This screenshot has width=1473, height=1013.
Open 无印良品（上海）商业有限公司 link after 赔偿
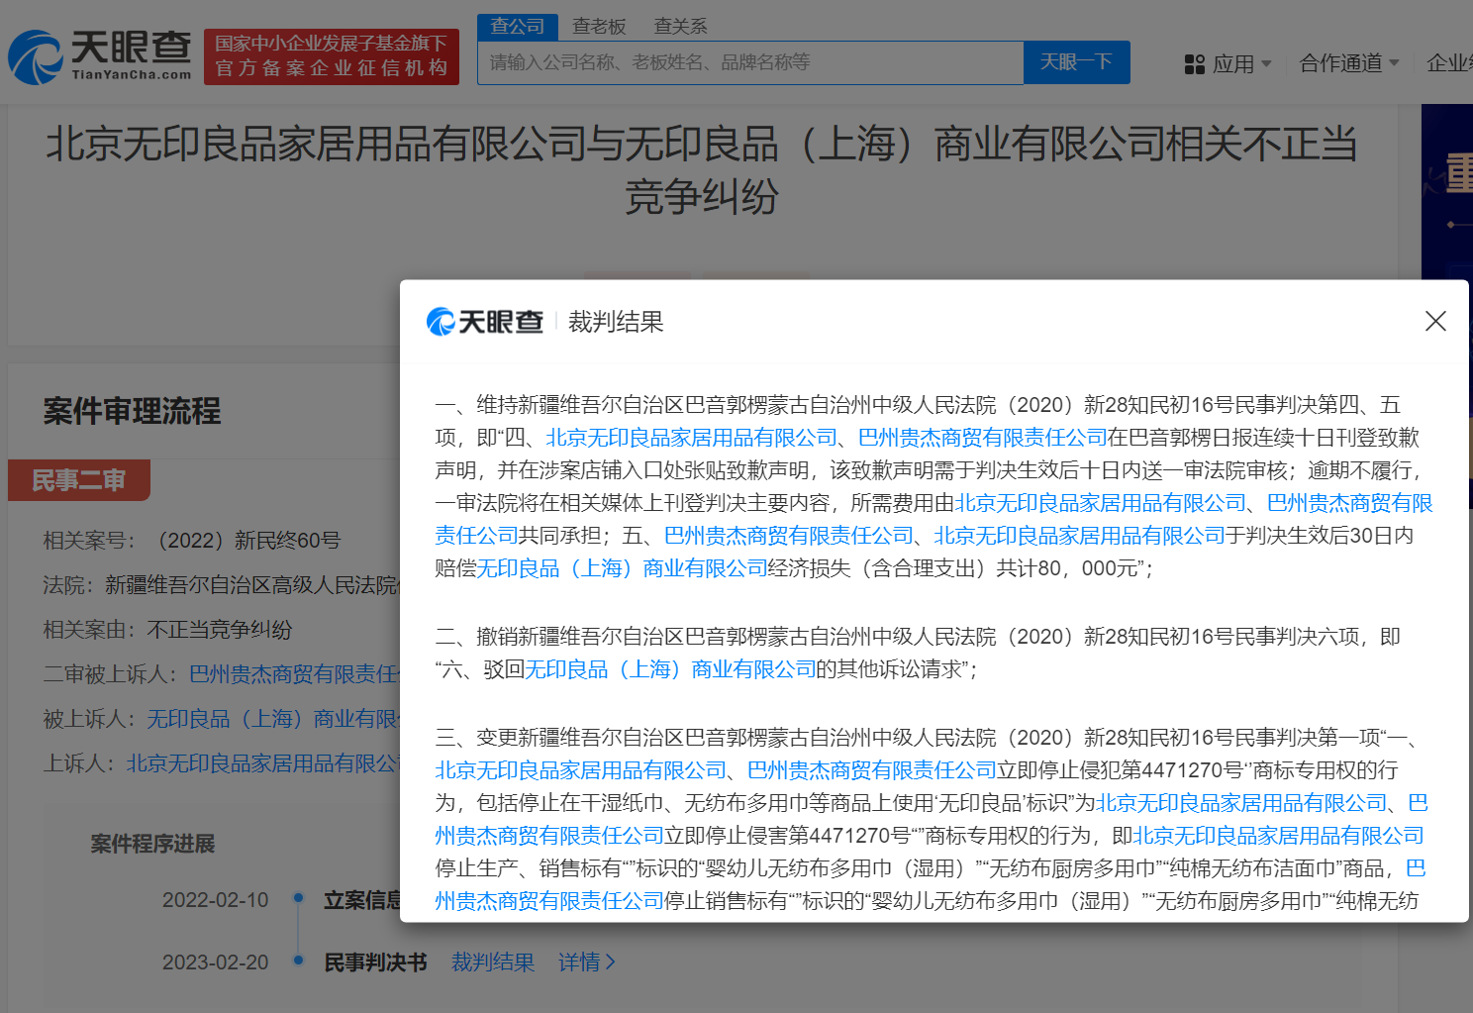[x=623, y=568]
